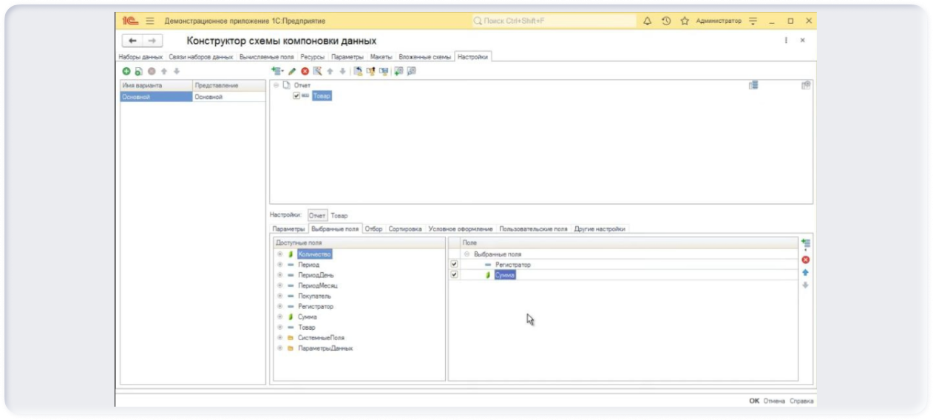Click the pencil edit icon in structure toolbar
This screenshot has height=420, width=933.
point(292,71)
